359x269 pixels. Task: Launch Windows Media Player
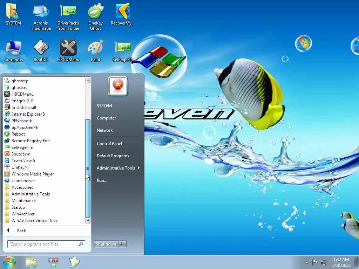click(45, 174)
